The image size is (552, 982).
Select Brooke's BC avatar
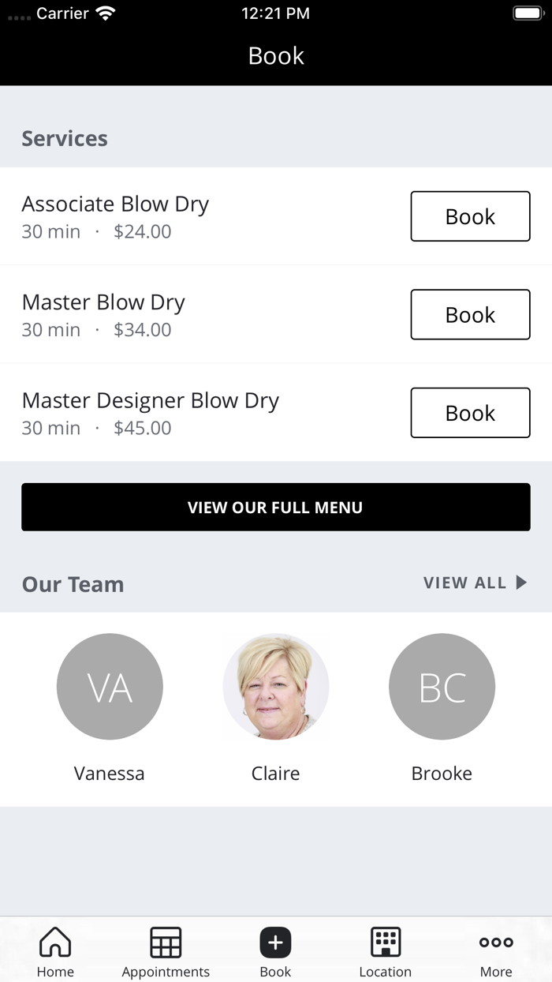[x=442, y=686]
